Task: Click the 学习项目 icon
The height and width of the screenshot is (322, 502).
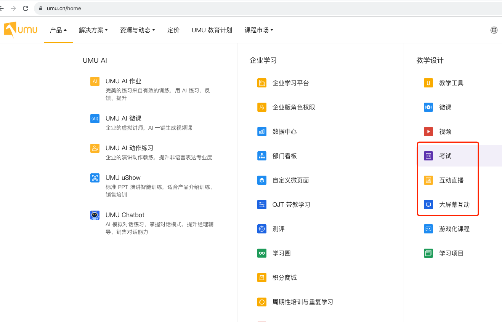Action: (x=428, y=253)
